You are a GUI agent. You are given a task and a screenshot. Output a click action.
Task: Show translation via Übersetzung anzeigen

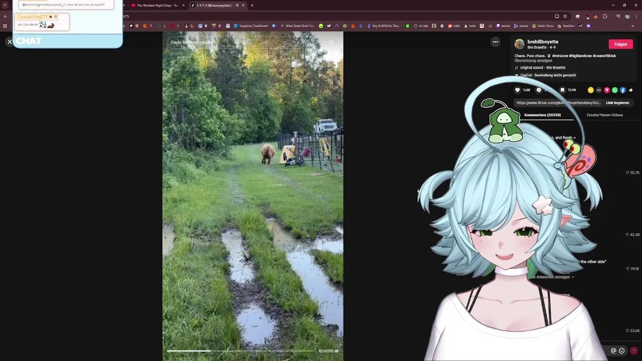[x=533, y=61]
